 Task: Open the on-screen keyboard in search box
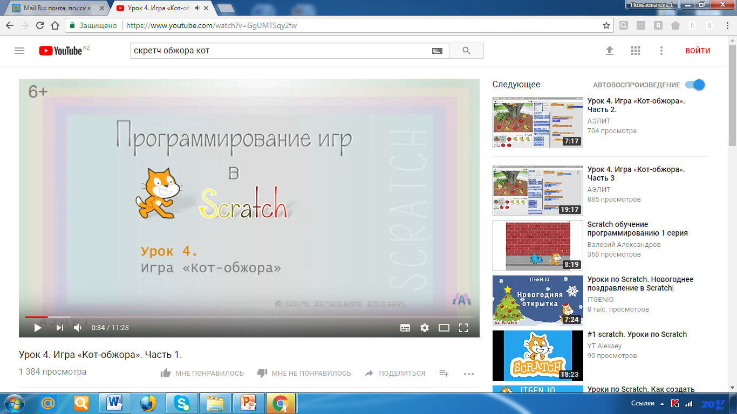(x=437, y=51)
